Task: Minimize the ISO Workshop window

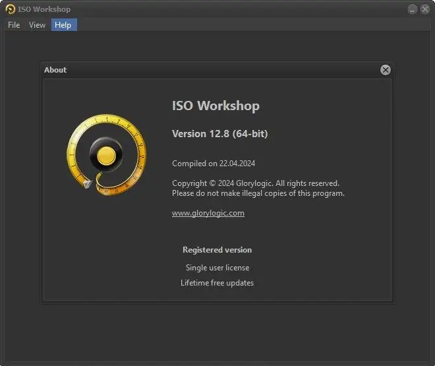Action: coord(412,9)
